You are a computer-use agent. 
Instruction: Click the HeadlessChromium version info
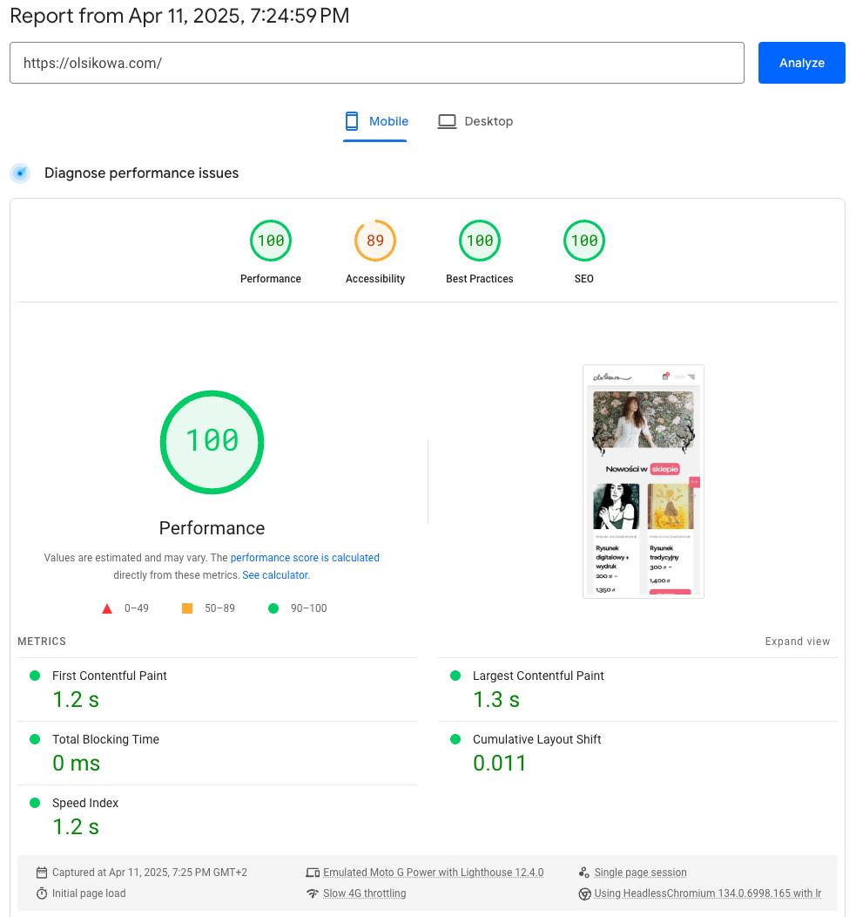[707, 893]
